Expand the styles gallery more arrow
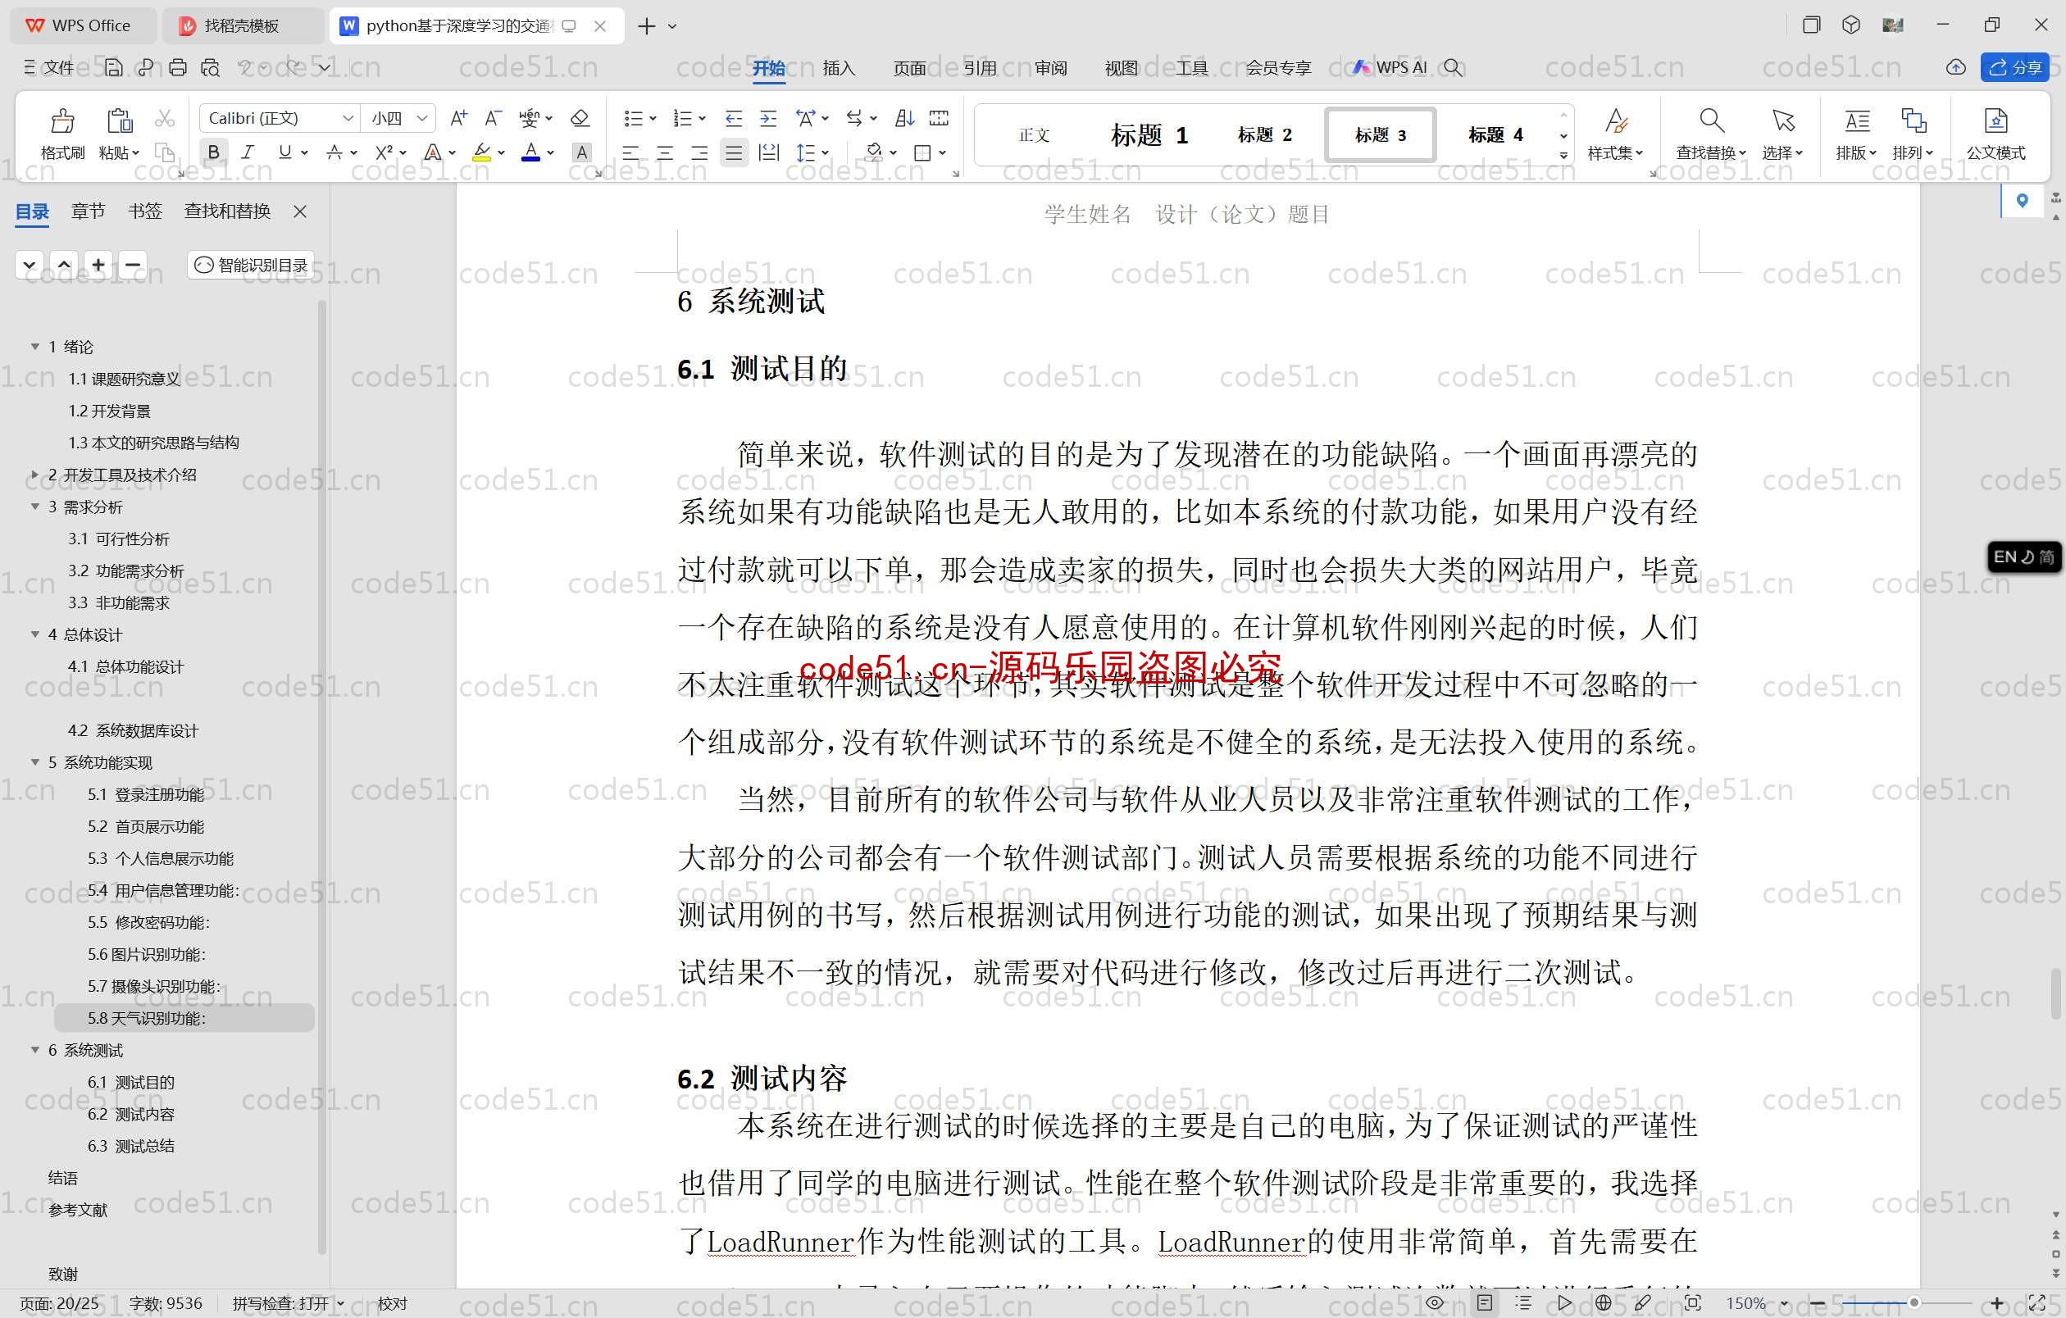The image size is (2066, 1318). 1563,155
